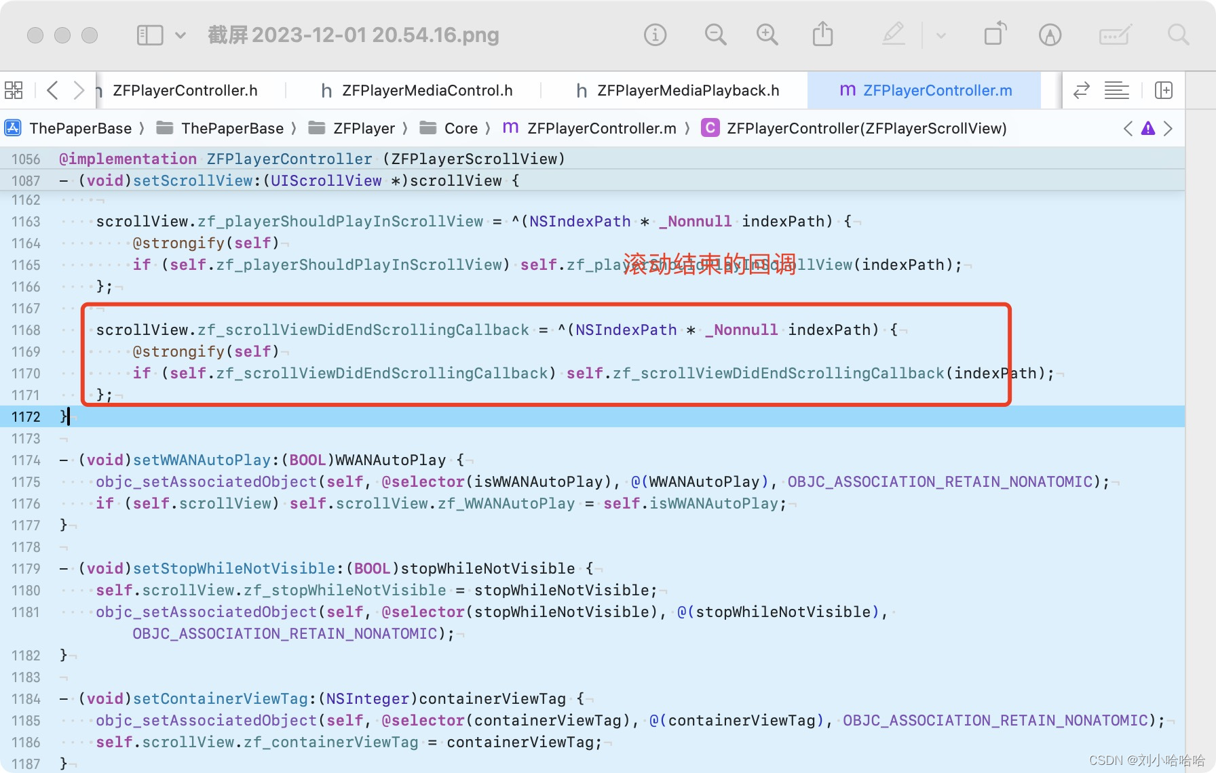Viewport: 1216px width, 773px height.
Task: Zoom out of the screenshot
Action: [x=715, y=34]
